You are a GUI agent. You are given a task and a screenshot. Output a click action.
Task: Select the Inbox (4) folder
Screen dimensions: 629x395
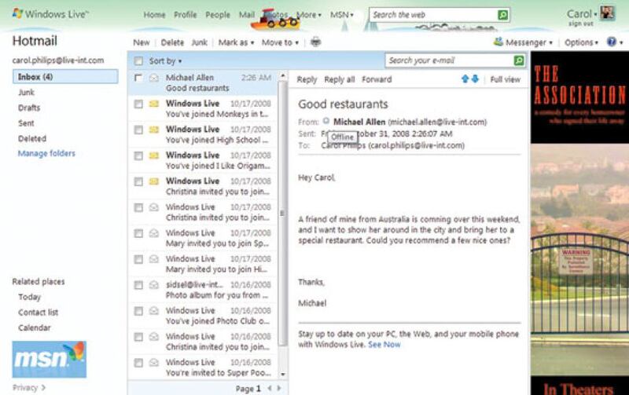65,76
